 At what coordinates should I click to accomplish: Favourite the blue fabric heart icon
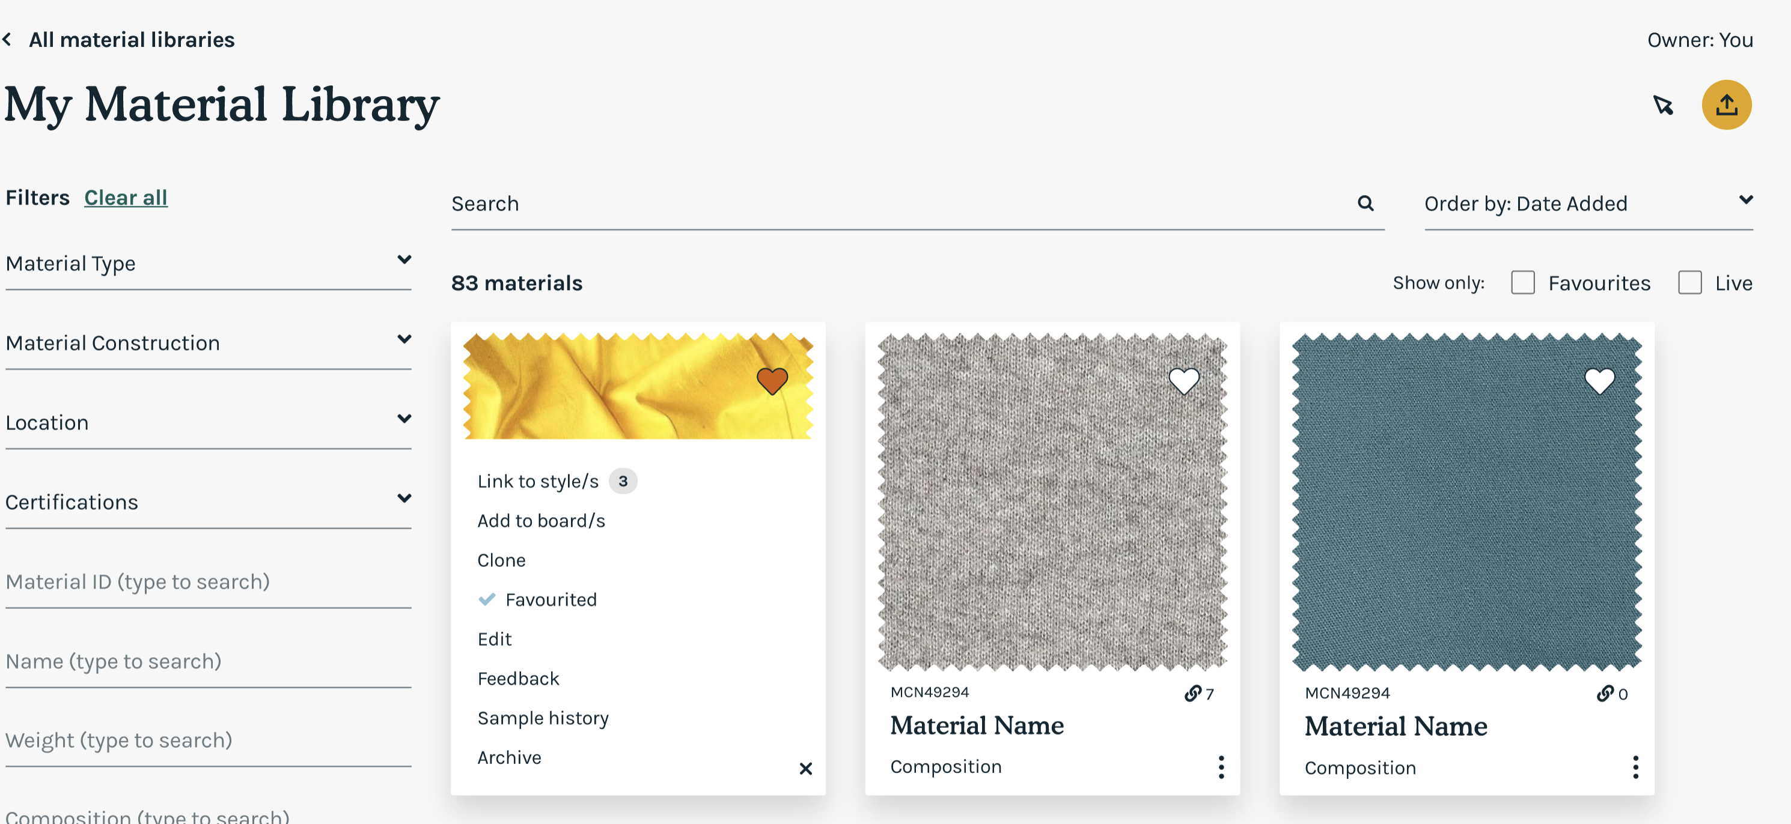pyautogui.click(x=1599, y=381)
